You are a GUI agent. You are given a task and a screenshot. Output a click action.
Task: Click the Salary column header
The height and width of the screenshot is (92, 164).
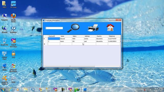(x=78, y=36)
